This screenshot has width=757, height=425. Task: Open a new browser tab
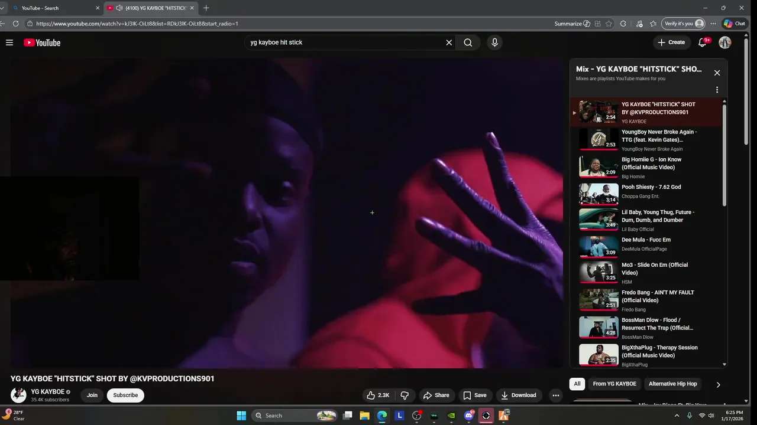pos(206,8)
